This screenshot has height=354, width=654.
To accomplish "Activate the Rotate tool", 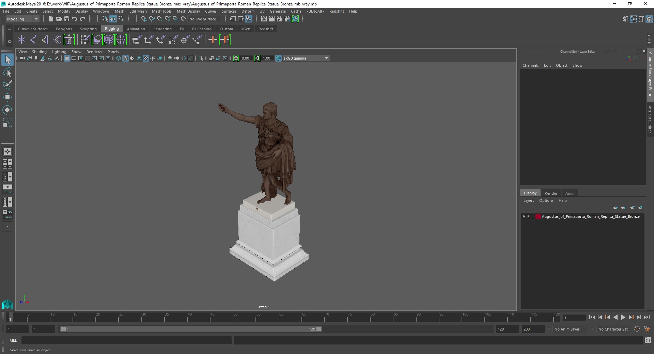I will (x=7, y=110).
